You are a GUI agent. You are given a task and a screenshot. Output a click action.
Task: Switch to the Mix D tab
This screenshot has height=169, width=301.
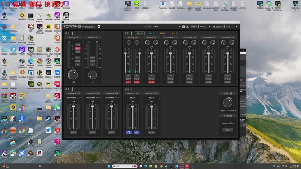(174, 33)
